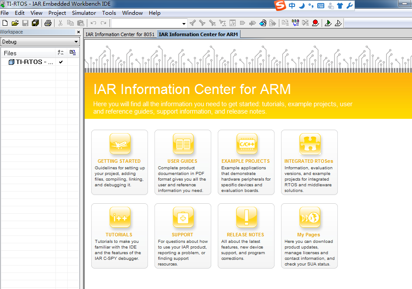Toggle breakpoint using the red dot icon
The width and height of the screenshot is (412, 289).
point(316,23)
